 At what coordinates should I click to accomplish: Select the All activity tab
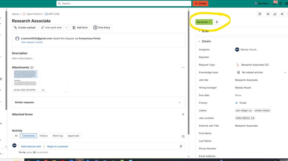(16, 136)
